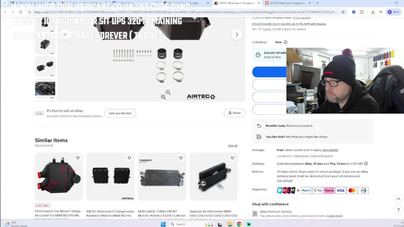Open the tab search chevron in Chrome
Image resolution: width=404 pixels, height=227 pixels.
click(x=4, y=3)
